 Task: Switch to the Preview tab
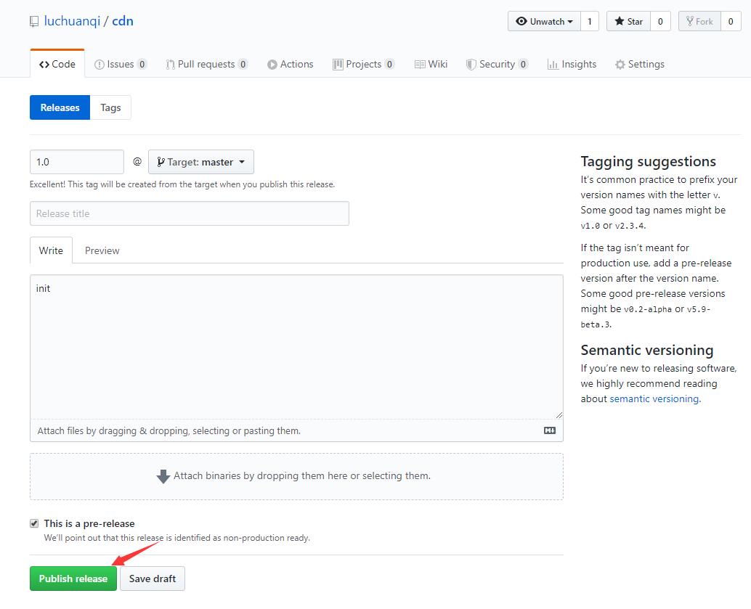coord(102,250)
